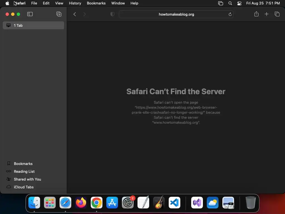Create a new tab group
285x214 pixels.
59,14
